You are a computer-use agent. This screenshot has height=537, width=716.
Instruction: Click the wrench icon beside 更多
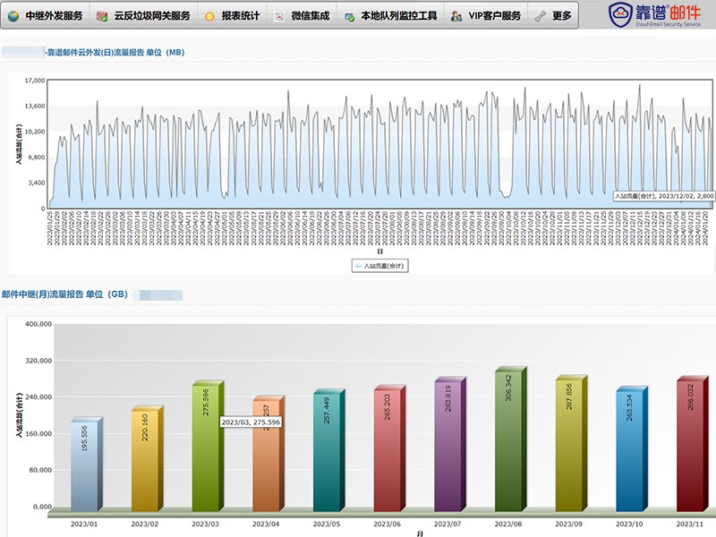tap(540, 16)
